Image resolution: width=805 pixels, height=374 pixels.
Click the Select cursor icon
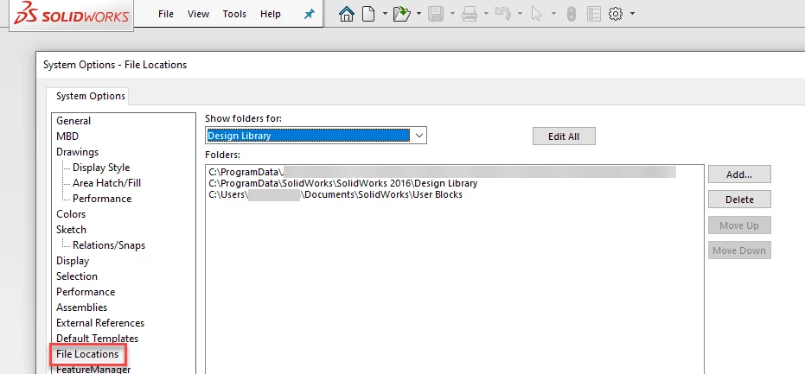point(536,14)
